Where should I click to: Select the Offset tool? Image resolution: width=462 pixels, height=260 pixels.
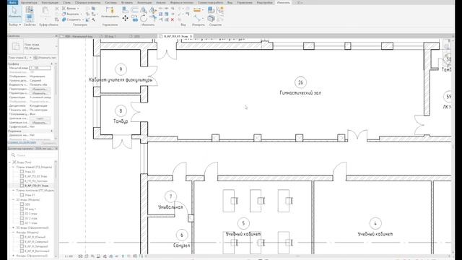coord(135,9)
